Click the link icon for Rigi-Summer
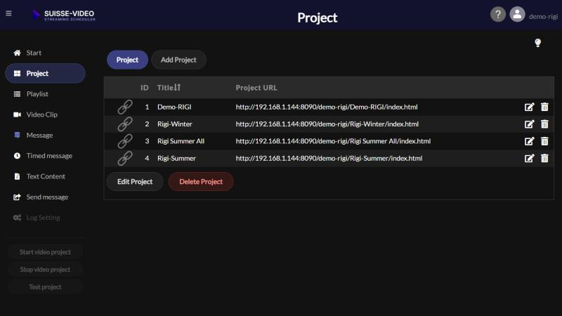Image resolution: width=562 pixels, height=316 pixels. coord(125,159)
